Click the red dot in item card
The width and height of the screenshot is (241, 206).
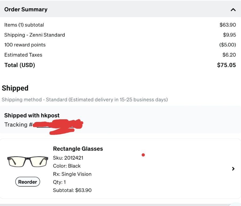tap(143, 155)
